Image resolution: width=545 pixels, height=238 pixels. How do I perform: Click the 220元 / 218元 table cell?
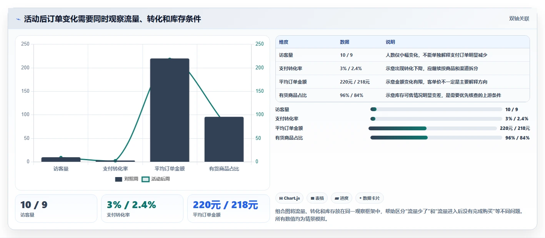coord(355,82)
